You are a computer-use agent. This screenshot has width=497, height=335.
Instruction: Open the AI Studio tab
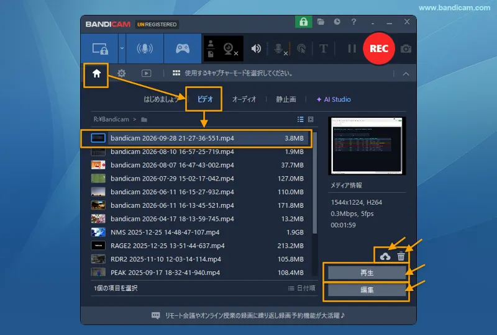(334, 99)
